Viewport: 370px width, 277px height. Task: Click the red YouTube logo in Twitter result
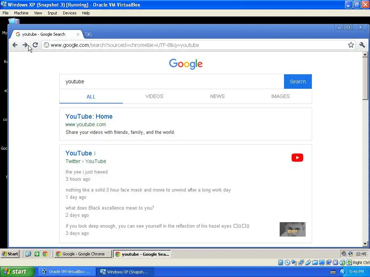(297, 158)
